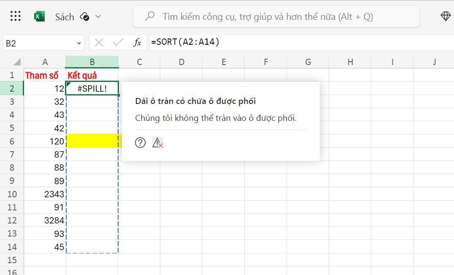
Task: Select row 1 header
Action: (x=12, y=75)
